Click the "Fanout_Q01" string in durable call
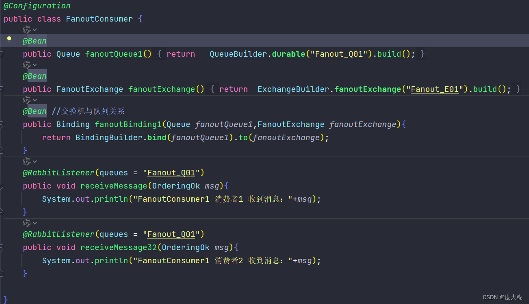Image resolution: width=529 pixels, height=304 pixels. pyautogui.click(x=339, y=54)
